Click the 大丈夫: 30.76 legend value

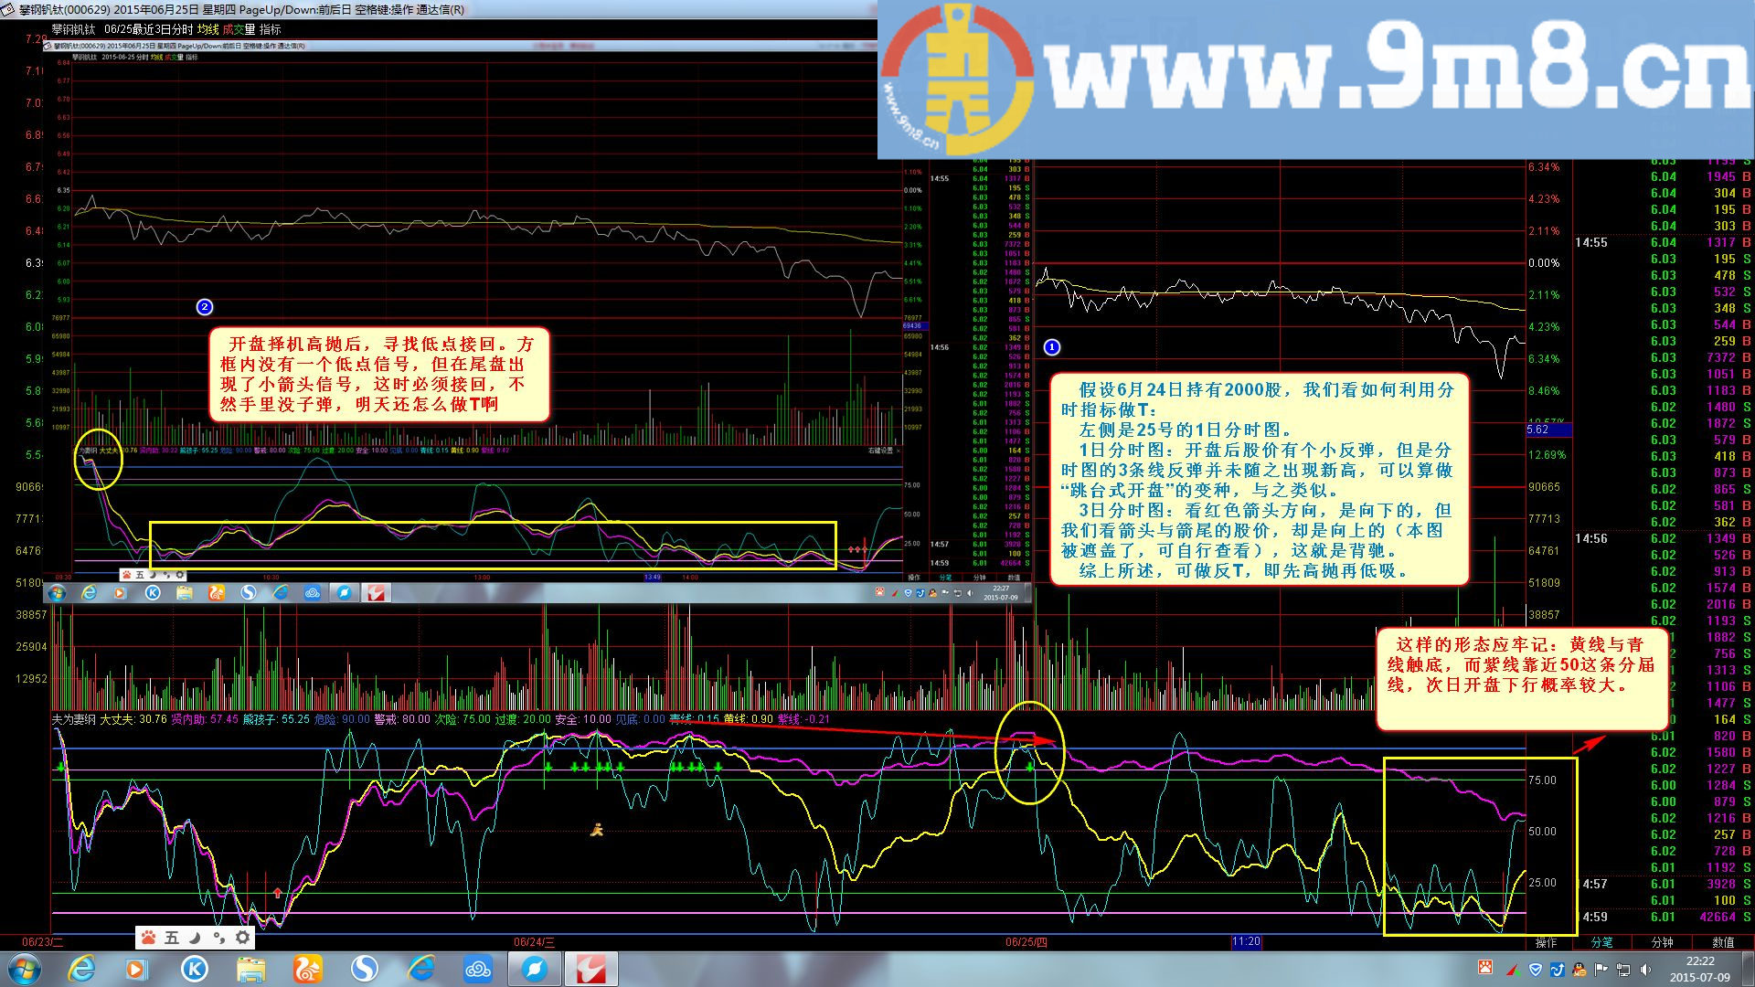pos(133,719)
